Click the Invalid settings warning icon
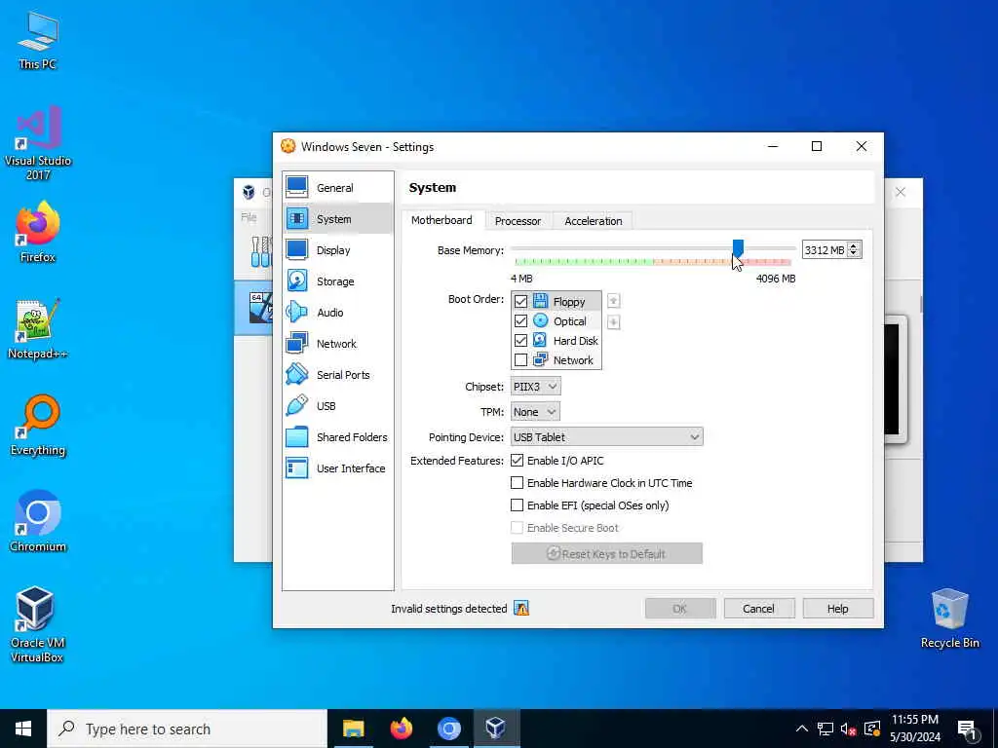Viewport: 998px width, 748px height. click(521, 609)
